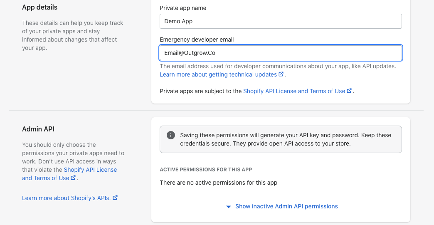Click external-link icon after card's 'Terms of Use'
Image resolution: width=434 pixels, height=225 pixels.
point(349,91)
